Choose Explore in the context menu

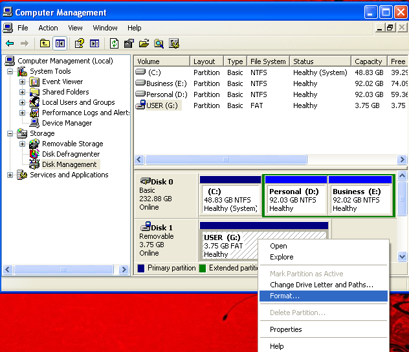[x=324, y=257]
